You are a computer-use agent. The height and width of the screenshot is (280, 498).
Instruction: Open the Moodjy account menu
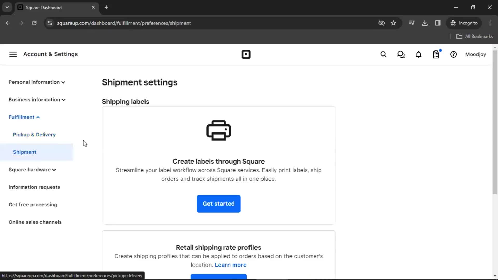pos(475,54)
